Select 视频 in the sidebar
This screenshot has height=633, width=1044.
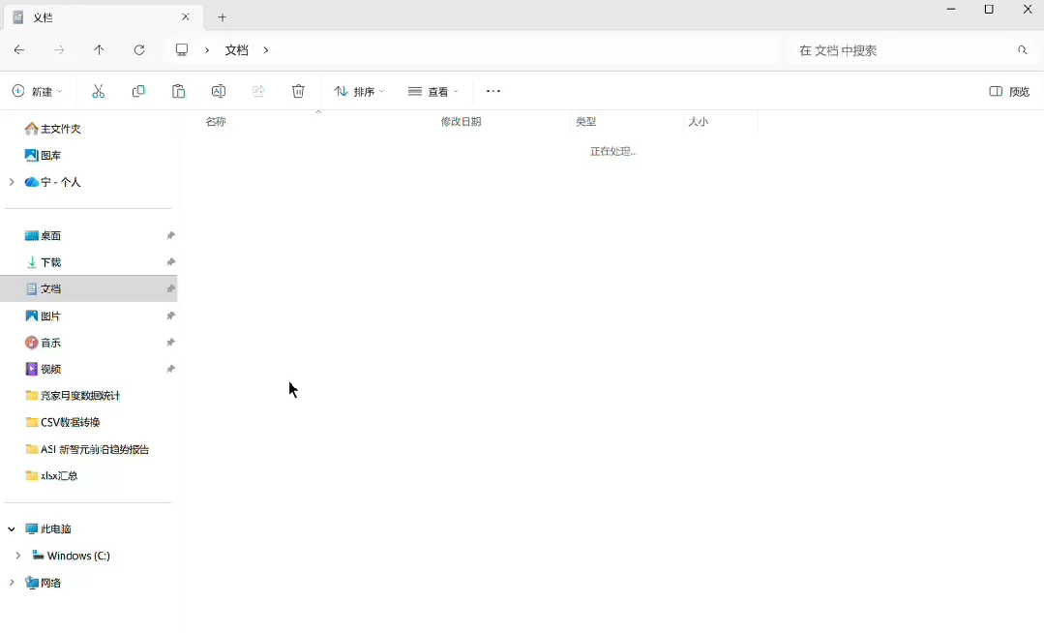[43, 369]
